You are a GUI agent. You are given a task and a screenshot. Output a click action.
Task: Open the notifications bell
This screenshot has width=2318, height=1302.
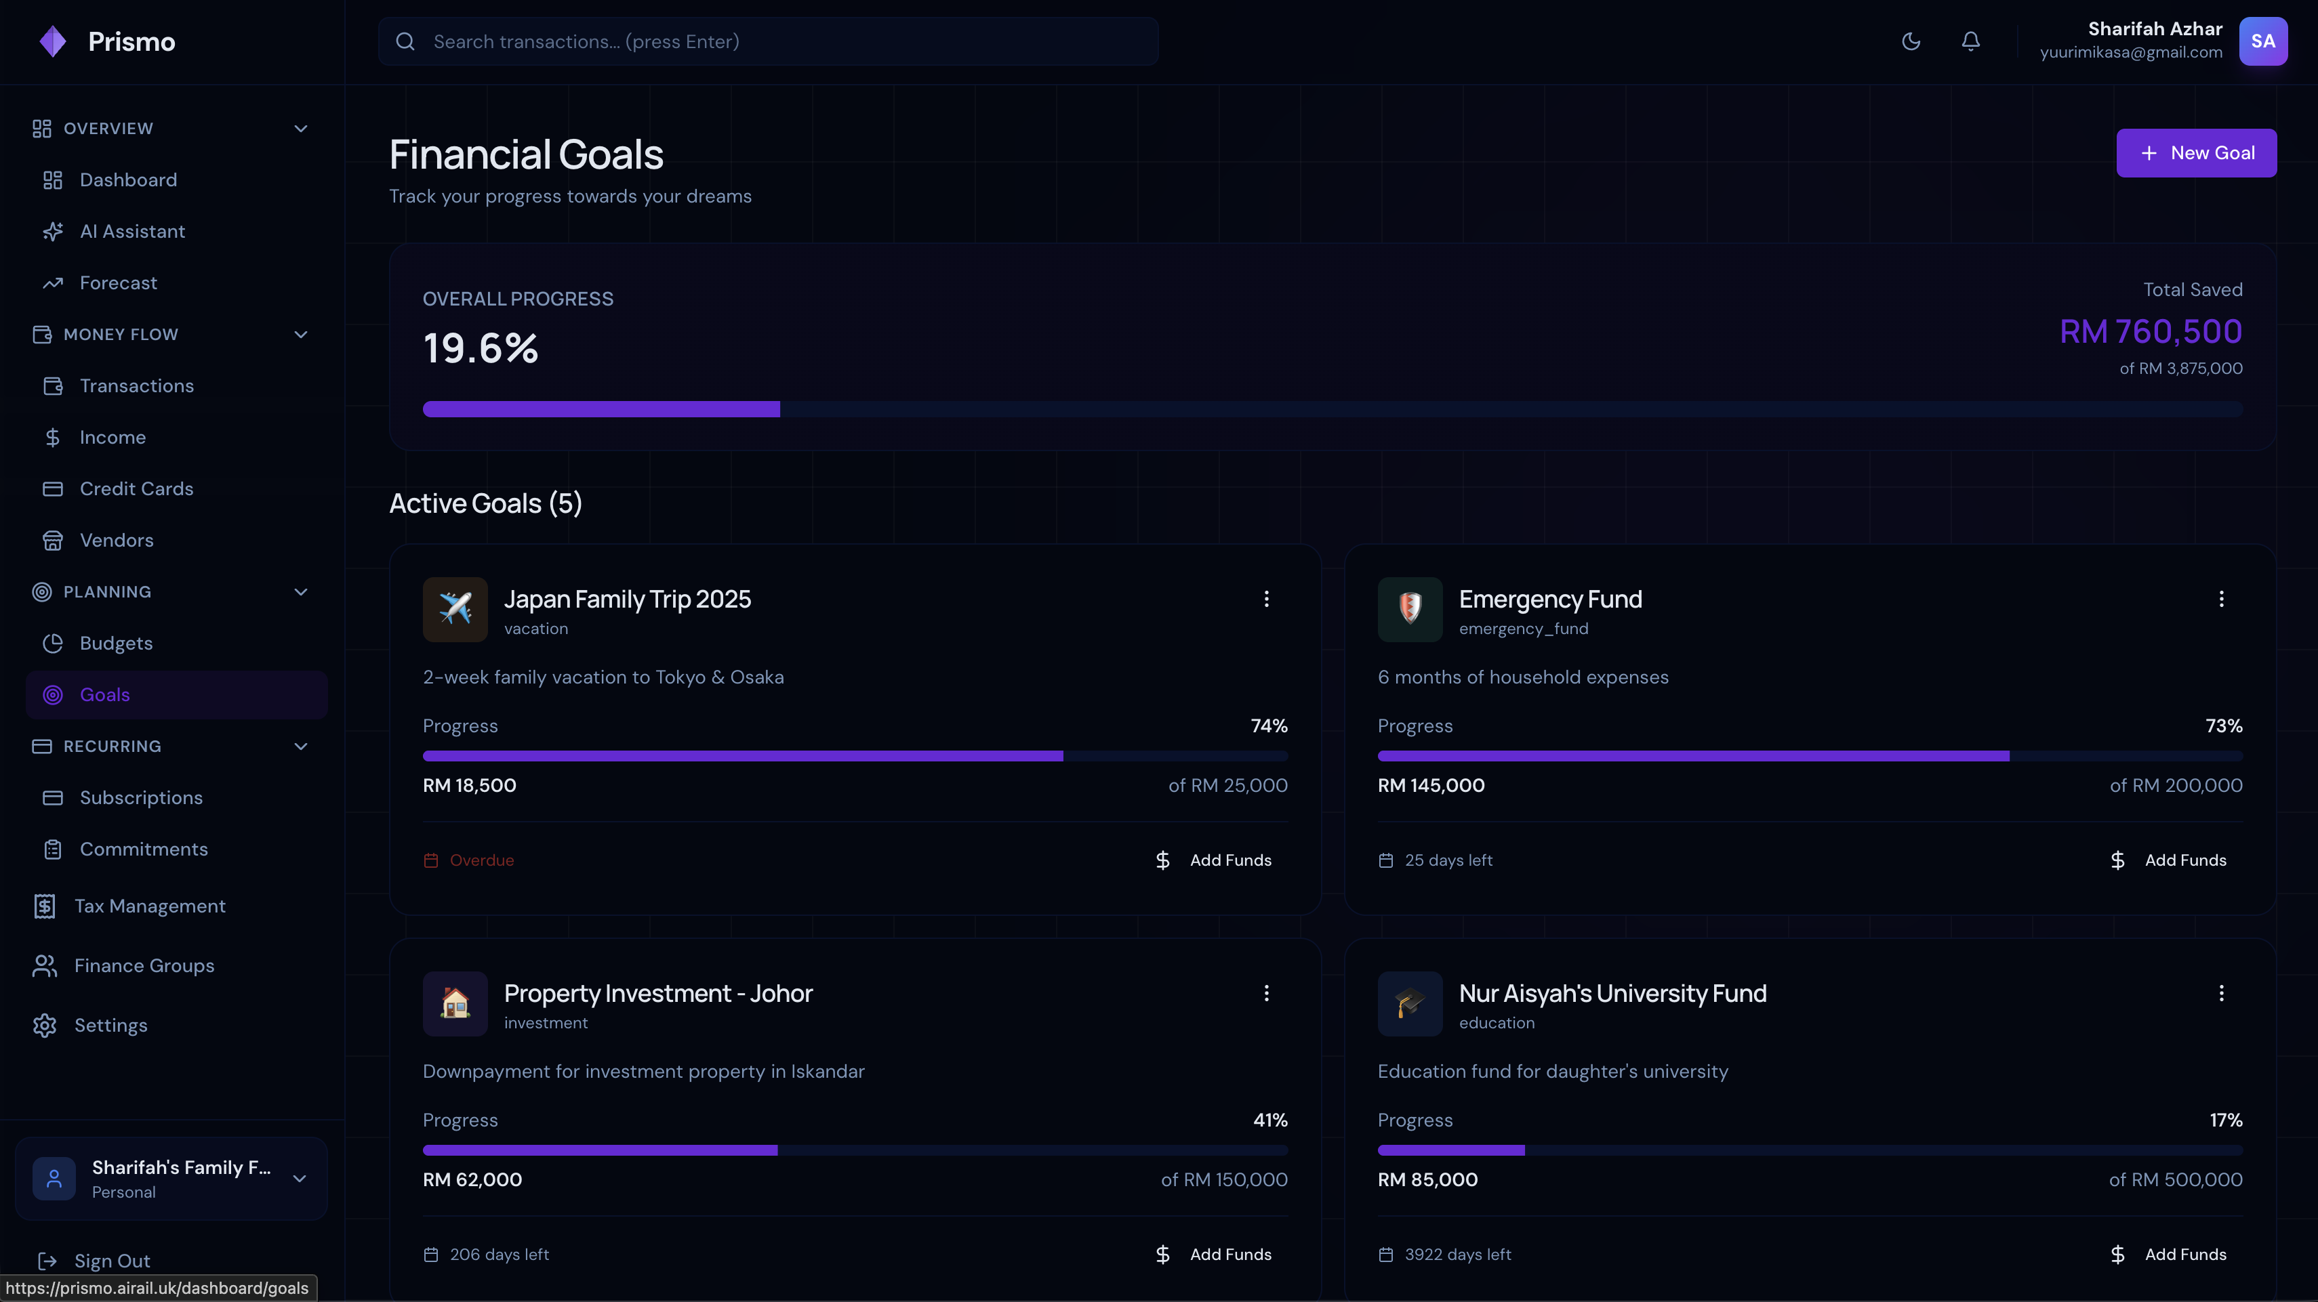(1971, 41)
